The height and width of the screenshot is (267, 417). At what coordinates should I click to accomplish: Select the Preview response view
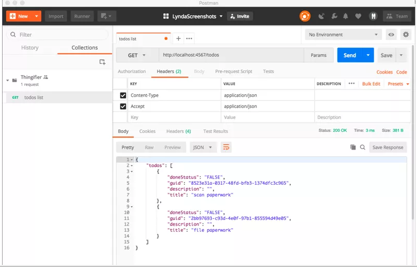173,147
